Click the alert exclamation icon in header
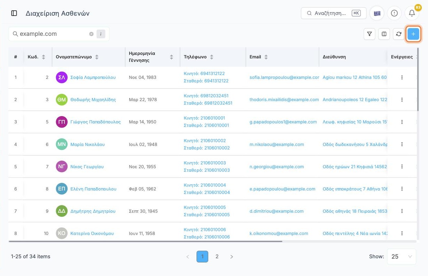Screen dimensions: 428x276 coord(394,13)
